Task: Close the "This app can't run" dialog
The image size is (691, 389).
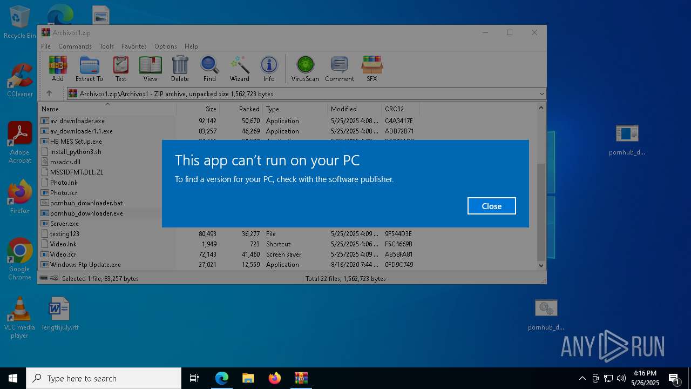Action: (x=492, y=206)
